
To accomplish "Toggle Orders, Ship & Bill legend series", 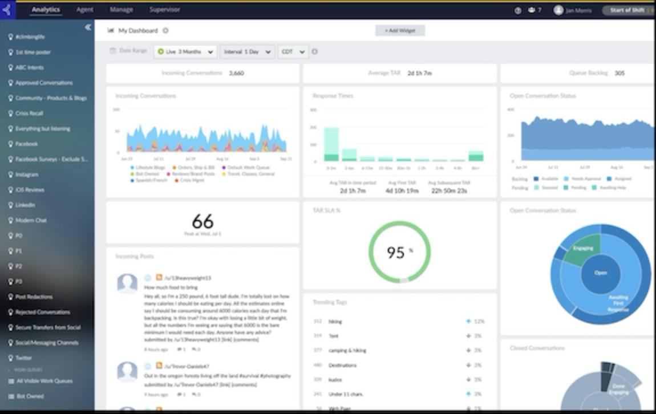I will pos(193,167).
